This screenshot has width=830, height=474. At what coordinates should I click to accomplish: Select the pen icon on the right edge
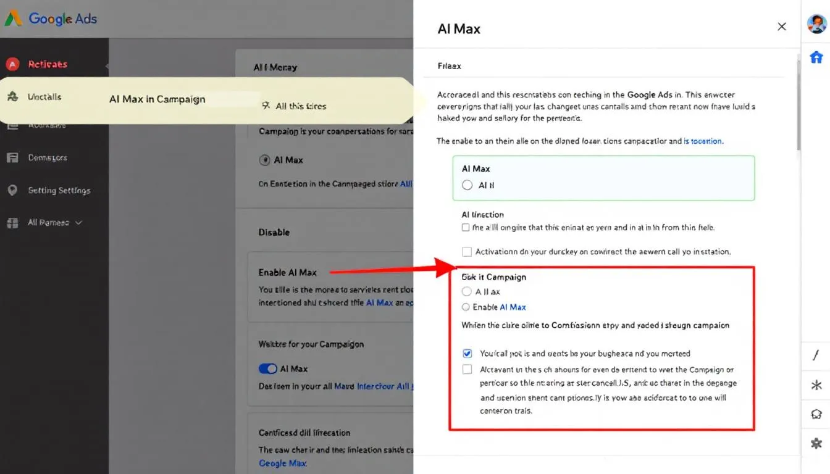[816, 354]
